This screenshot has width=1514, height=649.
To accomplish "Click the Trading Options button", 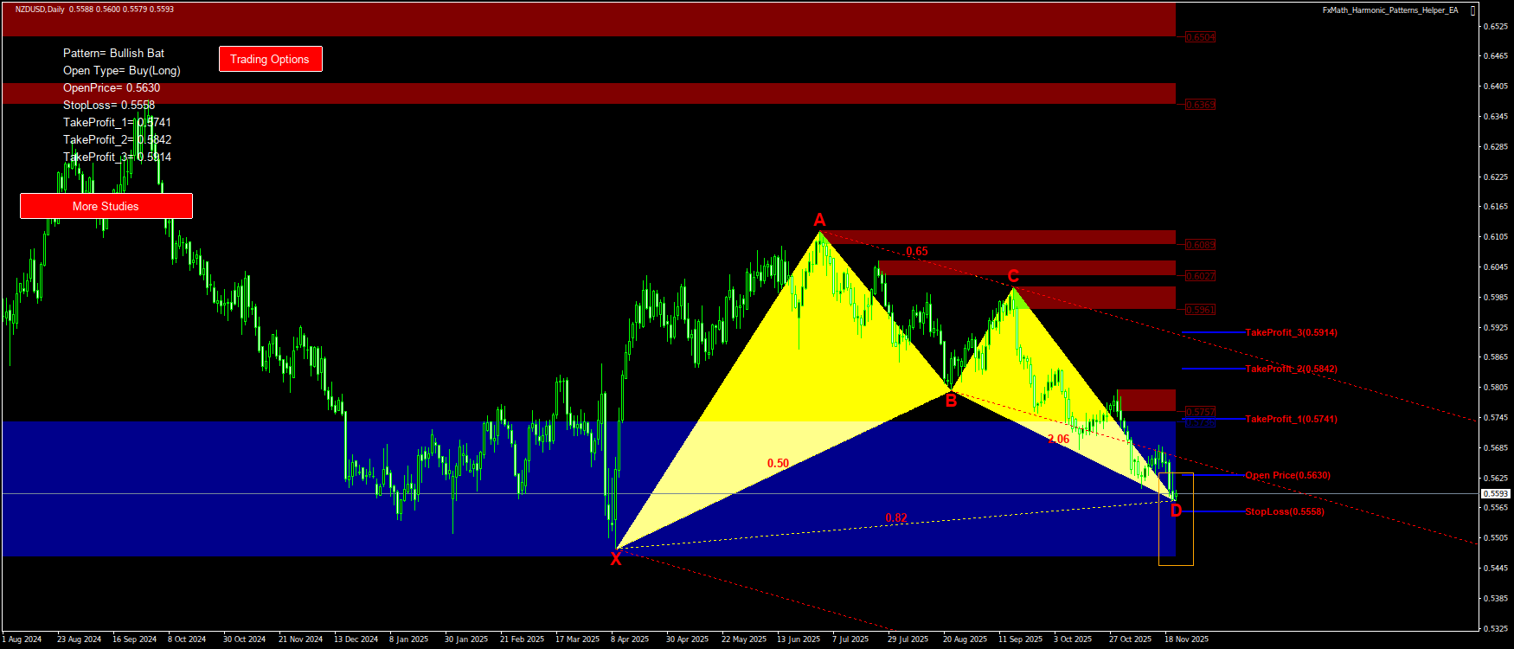I will 270,59.
